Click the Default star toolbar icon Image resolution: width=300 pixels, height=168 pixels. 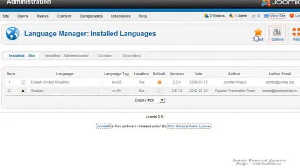(x=258, y=32)
